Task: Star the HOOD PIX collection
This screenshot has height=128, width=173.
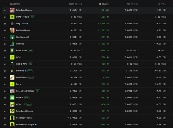Action: [x=5, y=104]
